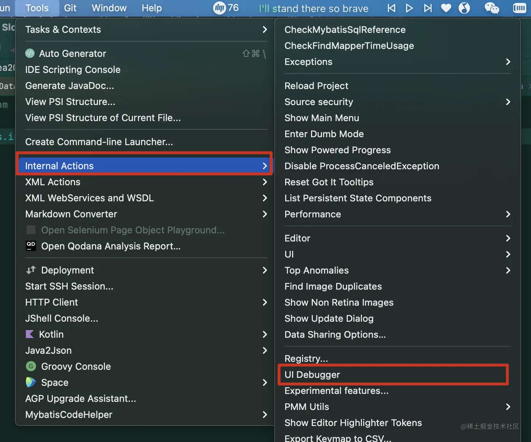This screenshot has width=531, height=442.
Task: Click the Auto Generator code icon
Action: pyautogui.click(x=30, y=53)
